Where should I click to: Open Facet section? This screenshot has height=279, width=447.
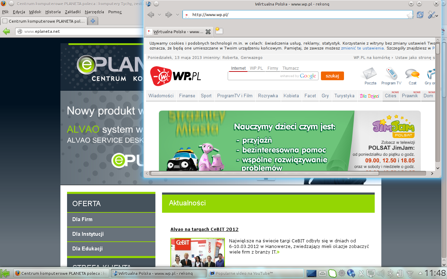click(310, 96)
